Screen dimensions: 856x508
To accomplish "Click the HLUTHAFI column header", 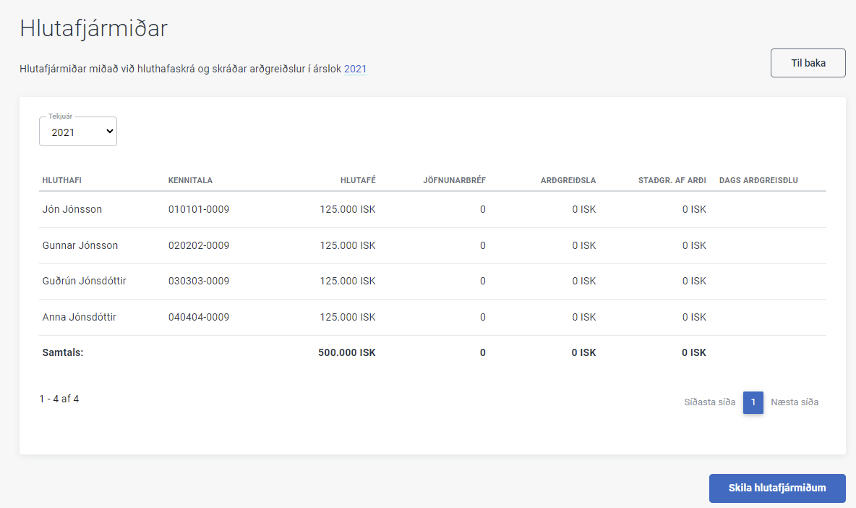I will [x=61, y=180].
